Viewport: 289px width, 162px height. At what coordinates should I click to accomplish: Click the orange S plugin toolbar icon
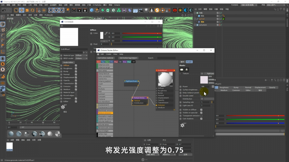pos(157,10)
